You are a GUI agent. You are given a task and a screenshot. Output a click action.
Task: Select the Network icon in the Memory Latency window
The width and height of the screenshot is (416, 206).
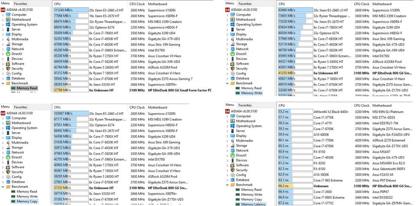point(232,150)
